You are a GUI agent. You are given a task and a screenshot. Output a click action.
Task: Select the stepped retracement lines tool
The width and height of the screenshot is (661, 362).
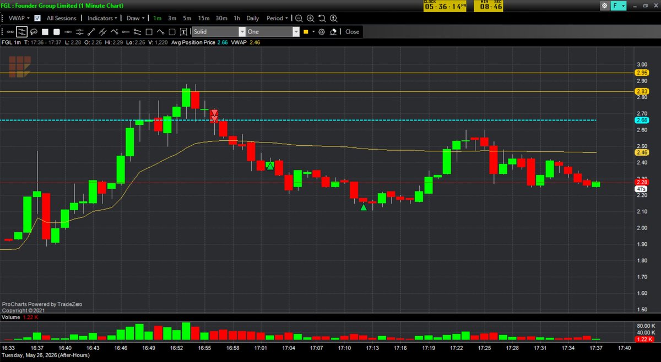click(x=137, y=32)
